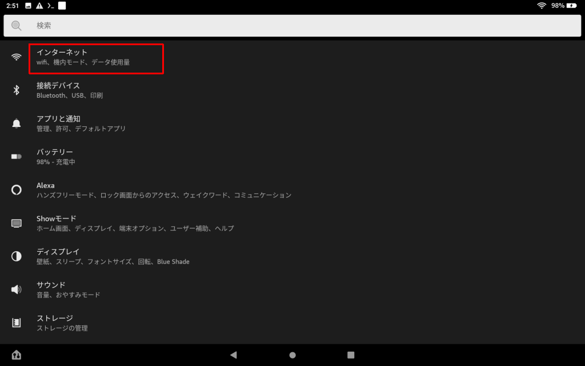Click the Wi-Fi icon beside インターネット
585x366 pixels.
pos(16,57)
